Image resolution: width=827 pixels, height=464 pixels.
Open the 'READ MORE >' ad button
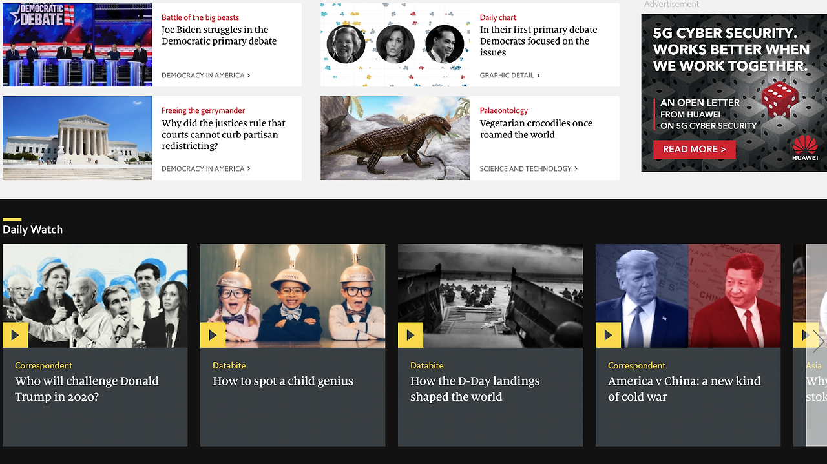695,149
